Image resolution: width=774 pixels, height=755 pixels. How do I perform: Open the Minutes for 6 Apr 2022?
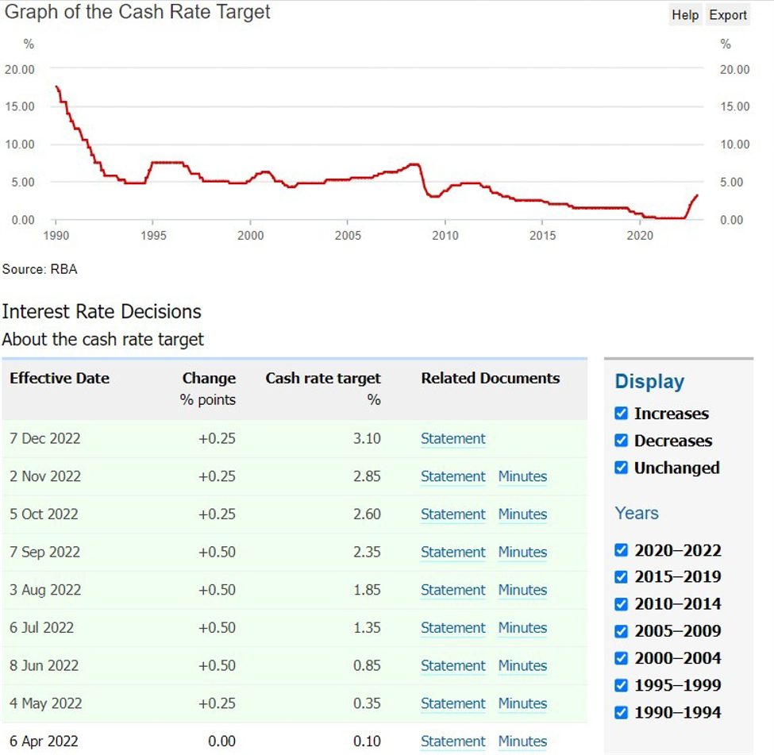(x=522, y=741)
